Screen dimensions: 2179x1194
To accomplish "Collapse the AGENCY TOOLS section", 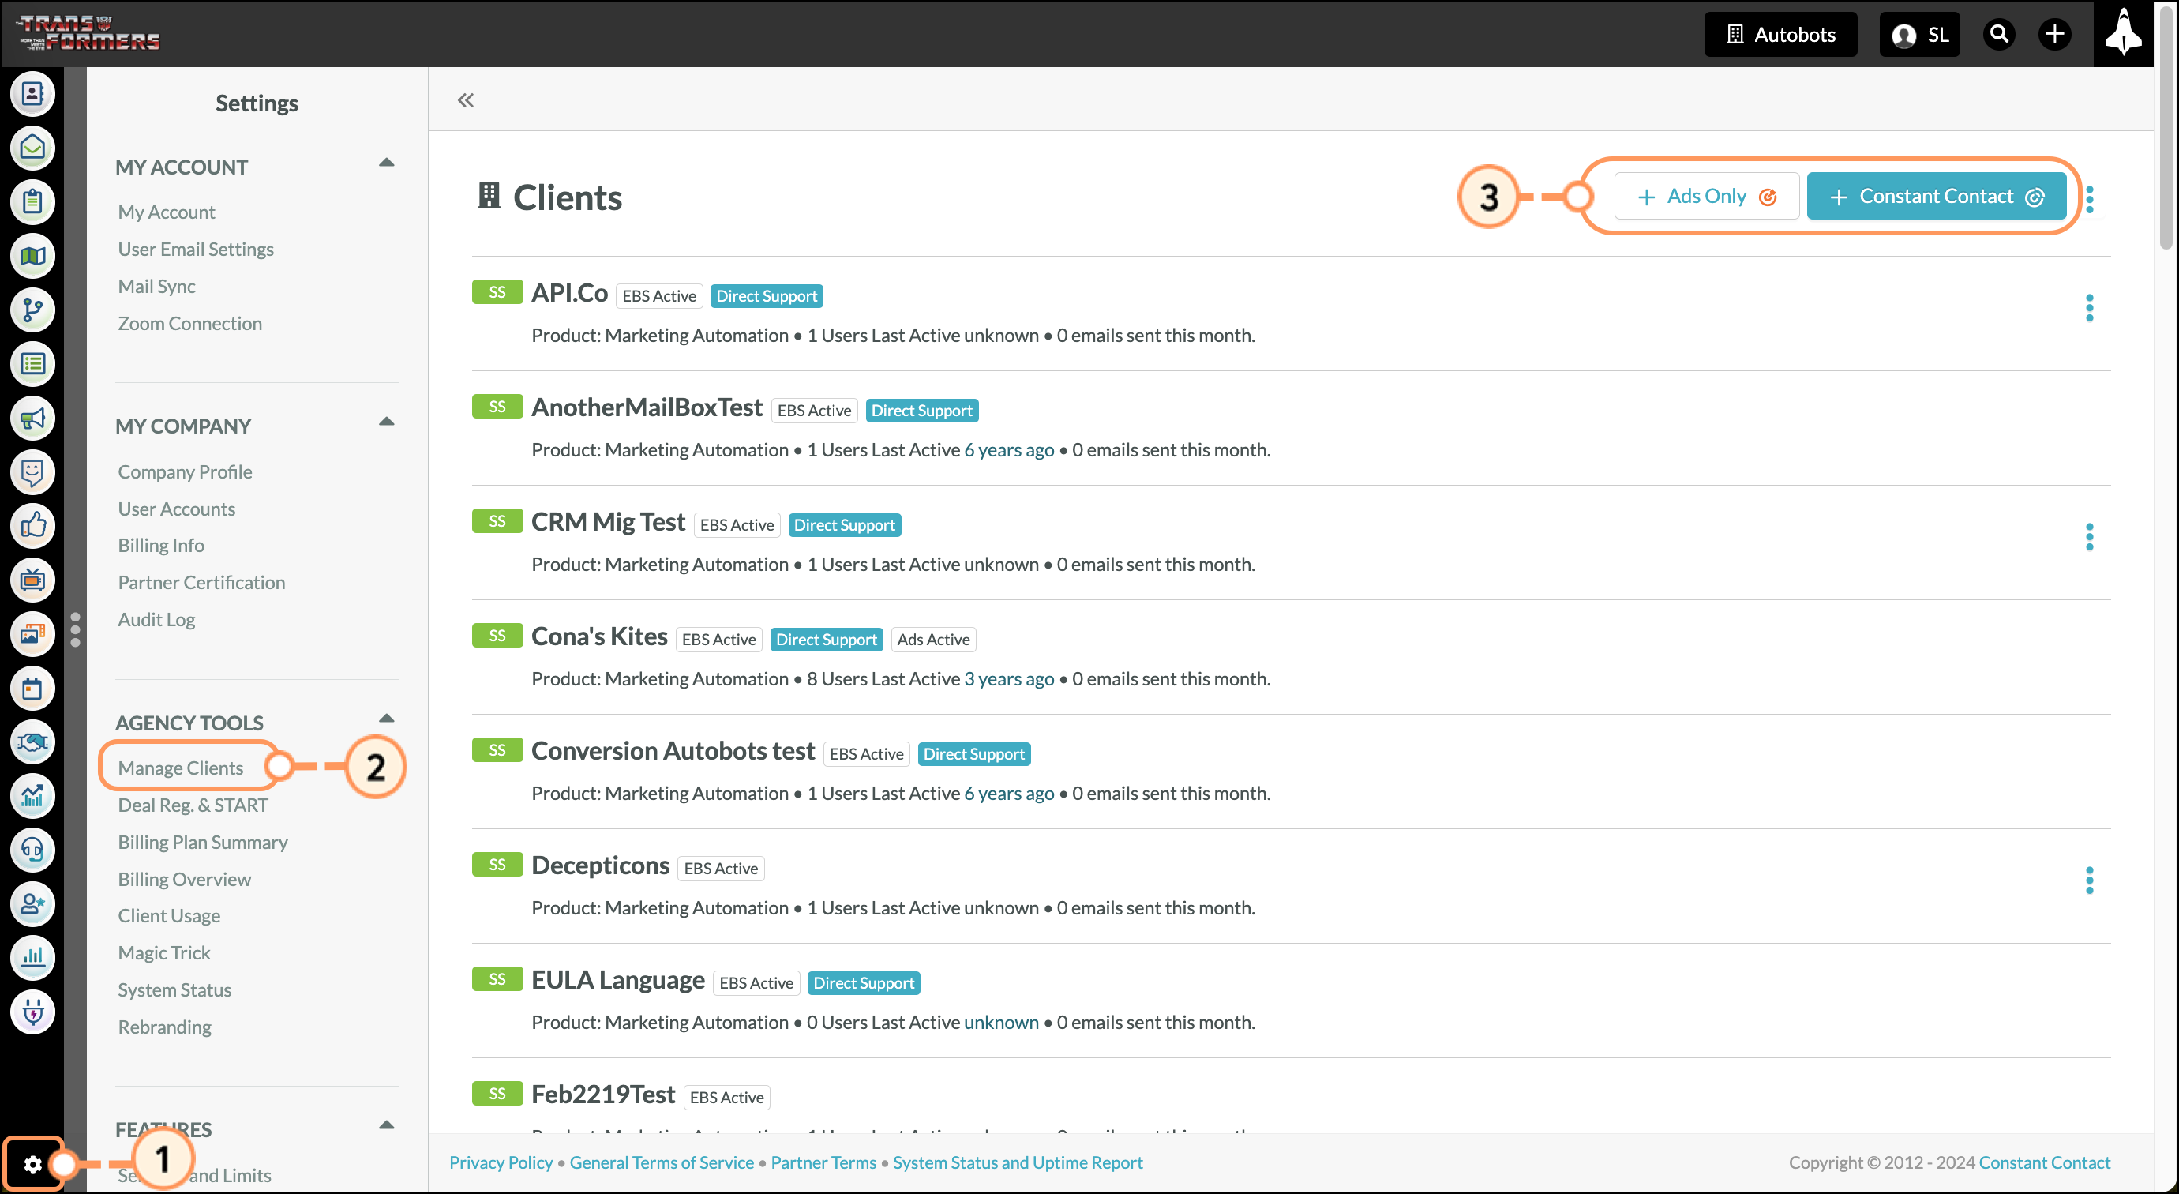I will [387, 719].
